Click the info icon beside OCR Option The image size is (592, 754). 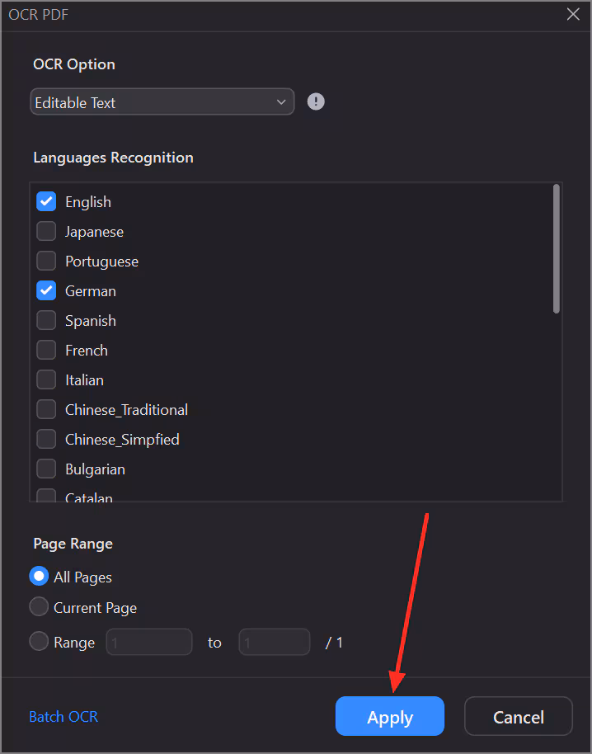[316, 101]
